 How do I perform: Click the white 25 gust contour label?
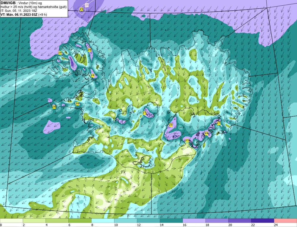86,5
